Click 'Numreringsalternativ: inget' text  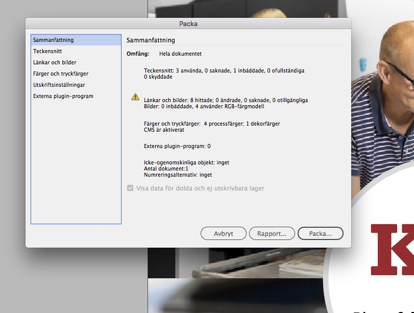178,175
